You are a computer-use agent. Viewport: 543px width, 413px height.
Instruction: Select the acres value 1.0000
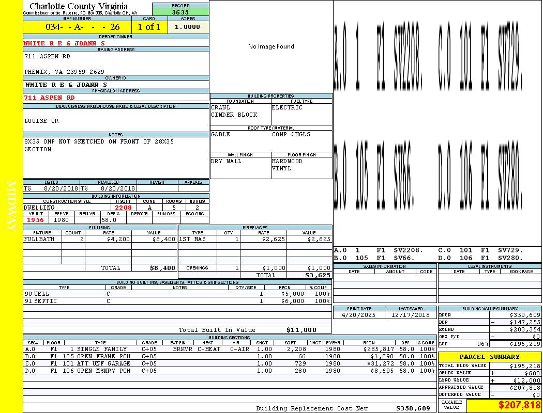click(187, 27)
